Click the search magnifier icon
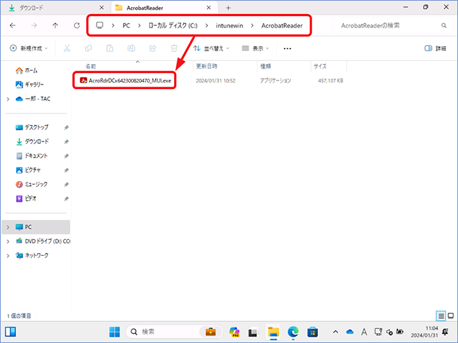The image size is (458, 343). coord(444,26)
